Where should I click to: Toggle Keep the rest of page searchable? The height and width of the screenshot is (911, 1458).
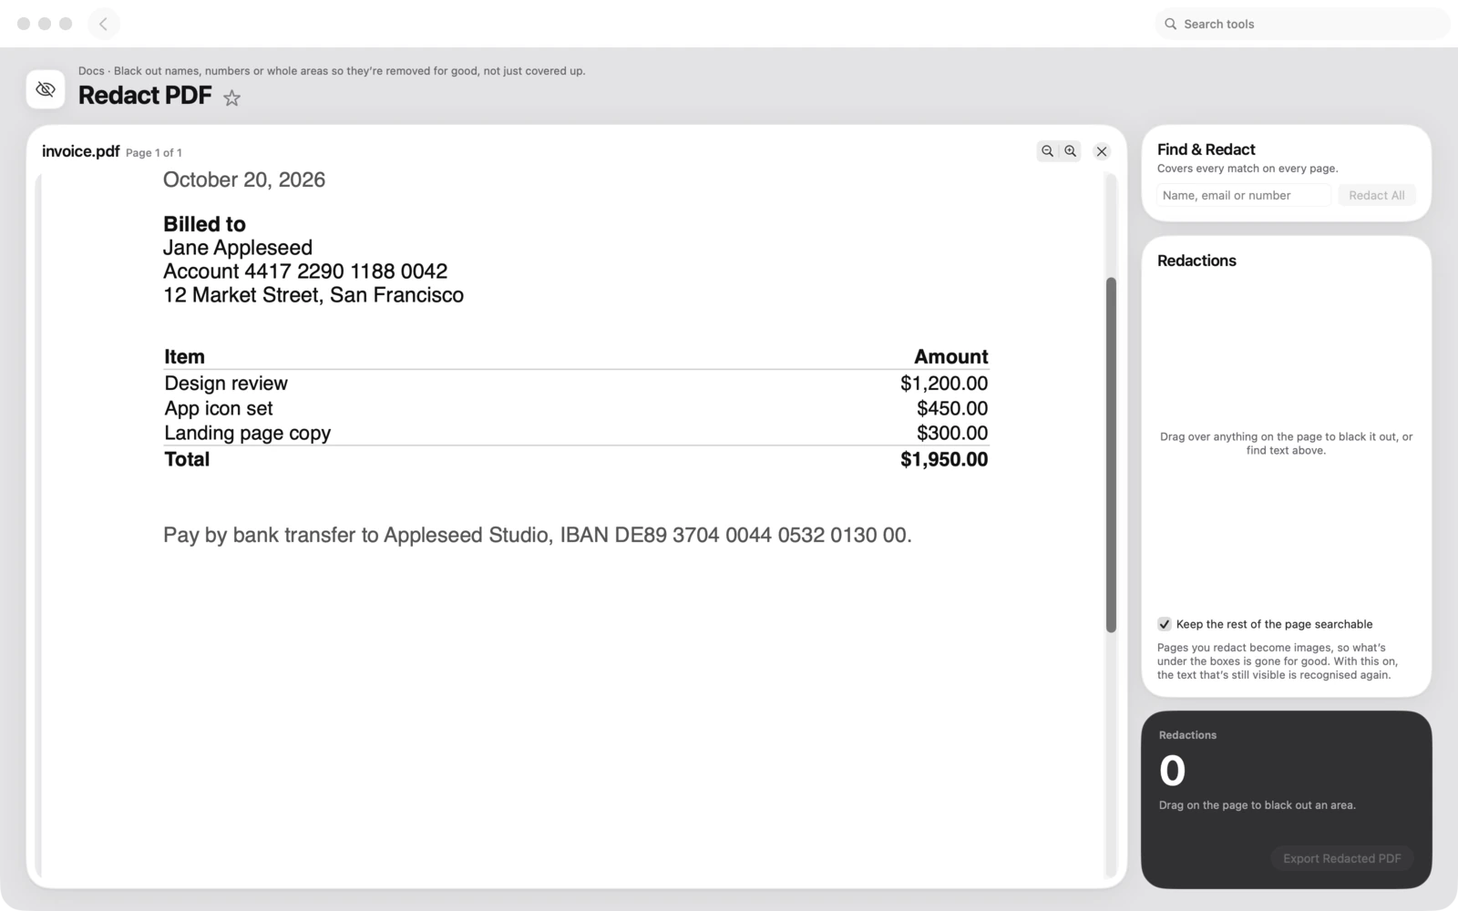(1165, 624)
